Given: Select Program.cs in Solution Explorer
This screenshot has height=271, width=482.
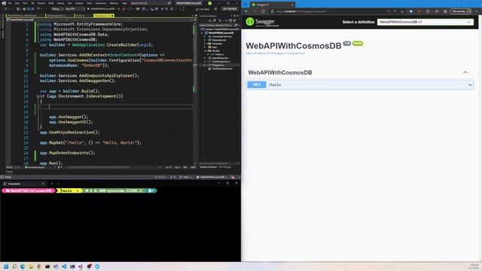Looking at the screenshot, I should click(x=218, y=65).
